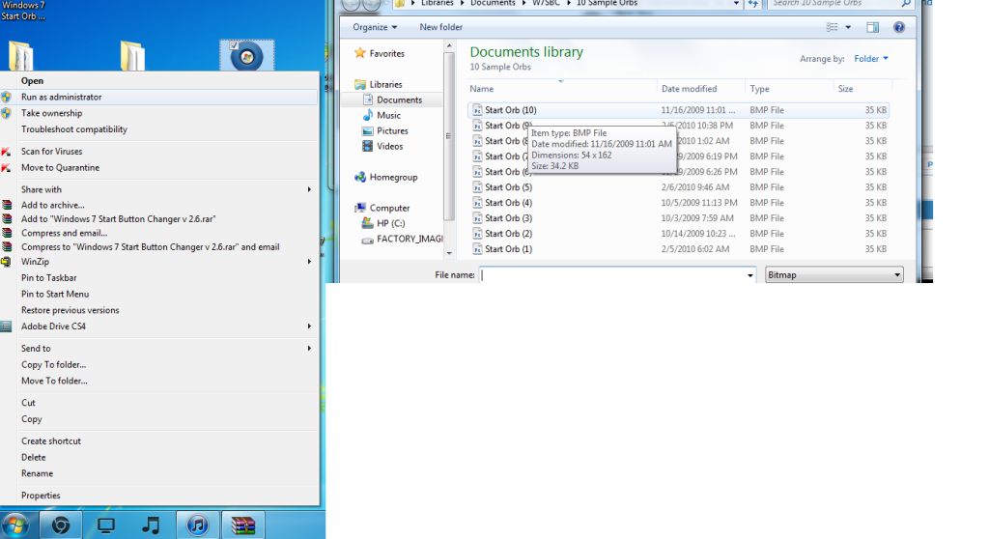Click the Homegroup icon

(360, 178)
